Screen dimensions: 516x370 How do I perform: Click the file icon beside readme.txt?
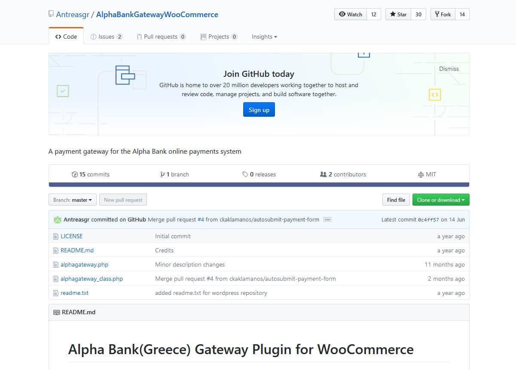(55, 293)
